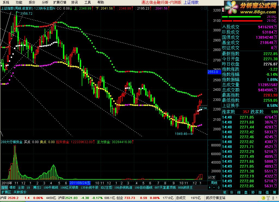Click the yellow up-arrow status bar icon
The image size is (279, 202).
(x=264, y=198)
